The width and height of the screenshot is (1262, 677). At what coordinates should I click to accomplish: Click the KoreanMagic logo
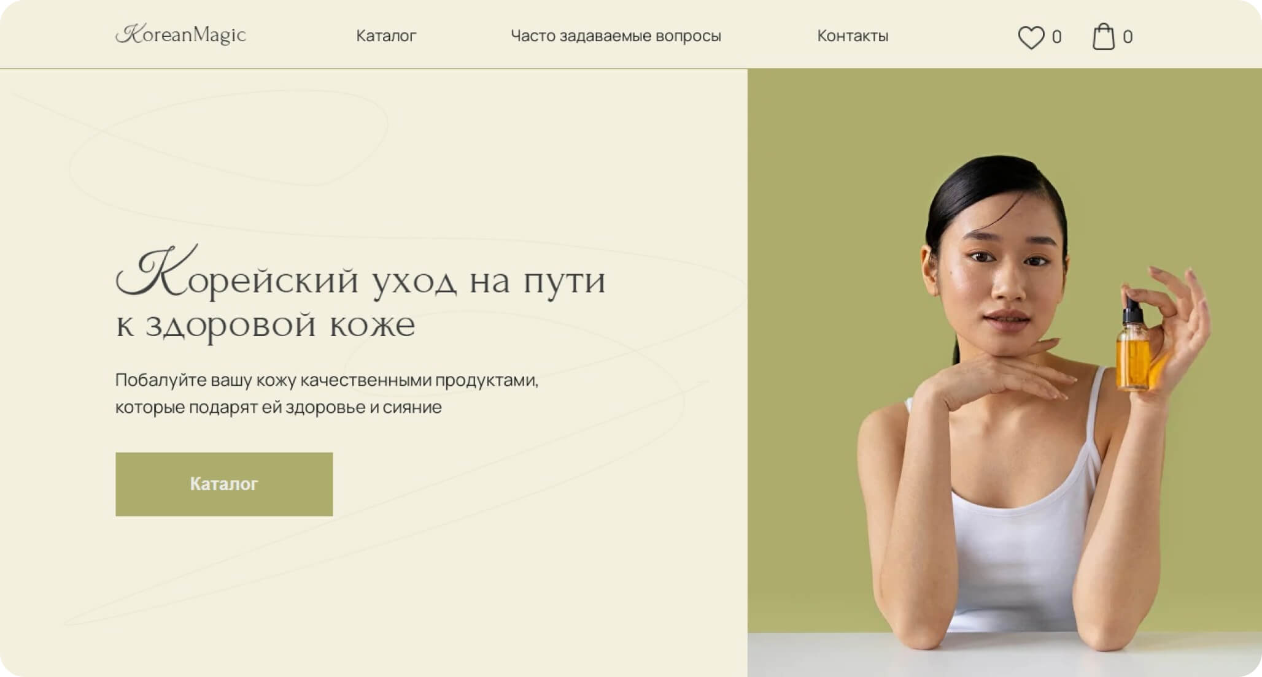point(180,35)
